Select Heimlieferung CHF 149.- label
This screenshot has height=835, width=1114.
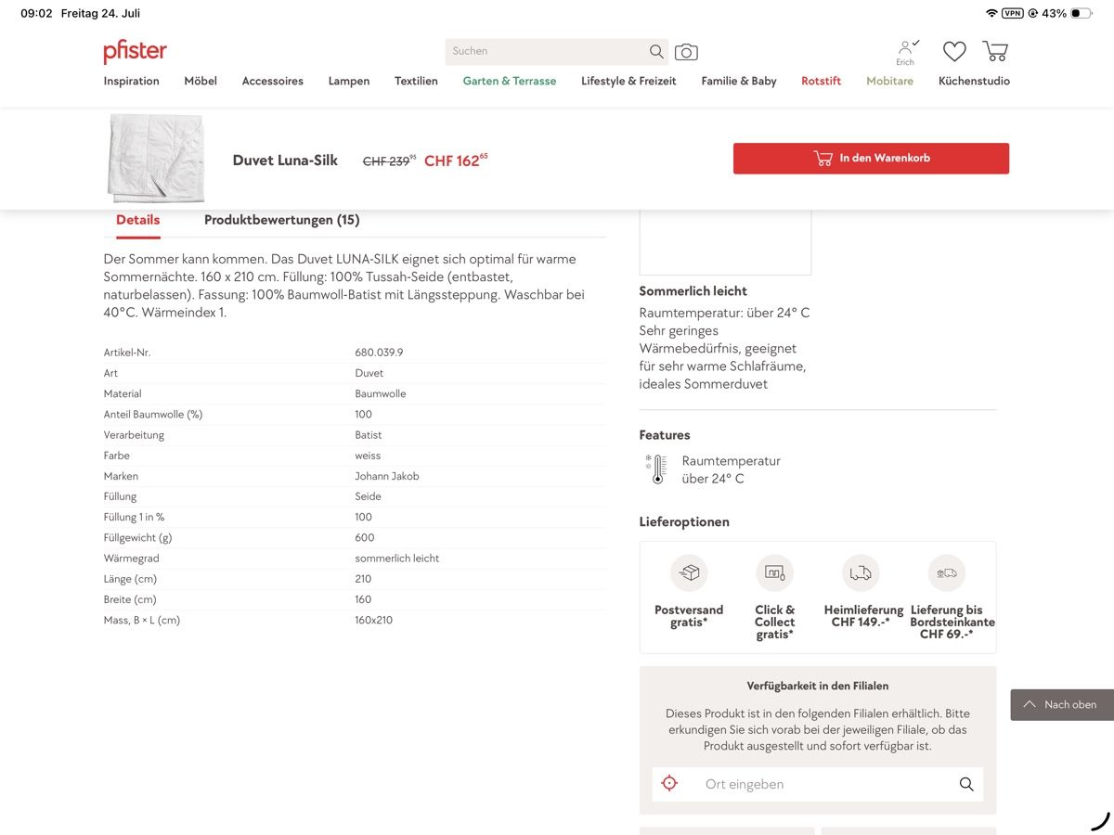click(x=863, y=616)
